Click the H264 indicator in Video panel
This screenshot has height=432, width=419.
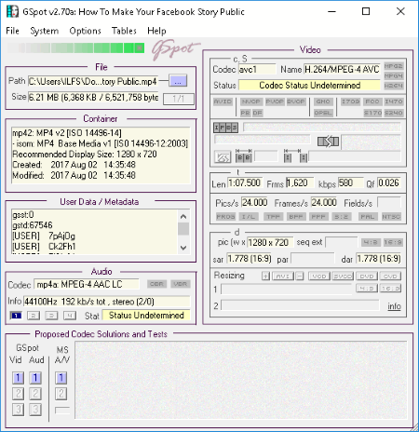(x=393, y=86)
